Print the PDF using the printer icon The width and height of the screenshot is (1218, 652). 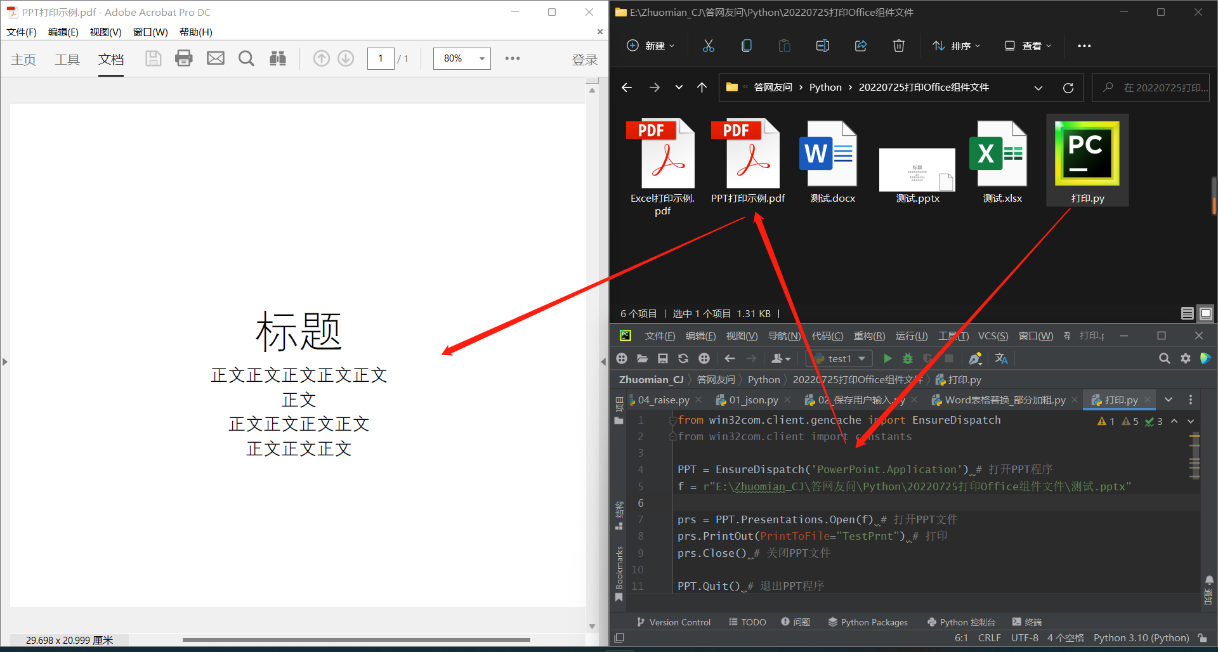(183, 58)
